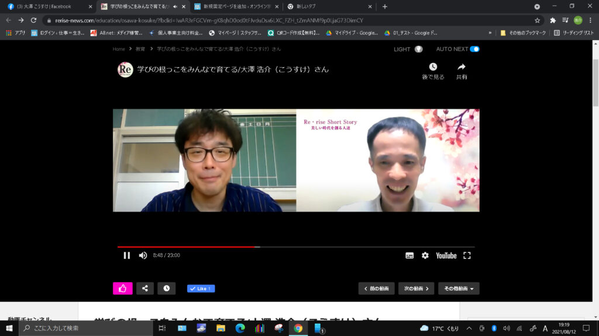Enter fullscreen video mode
The height and width of the screenshot is (336, 599).
tap(467, 256)
